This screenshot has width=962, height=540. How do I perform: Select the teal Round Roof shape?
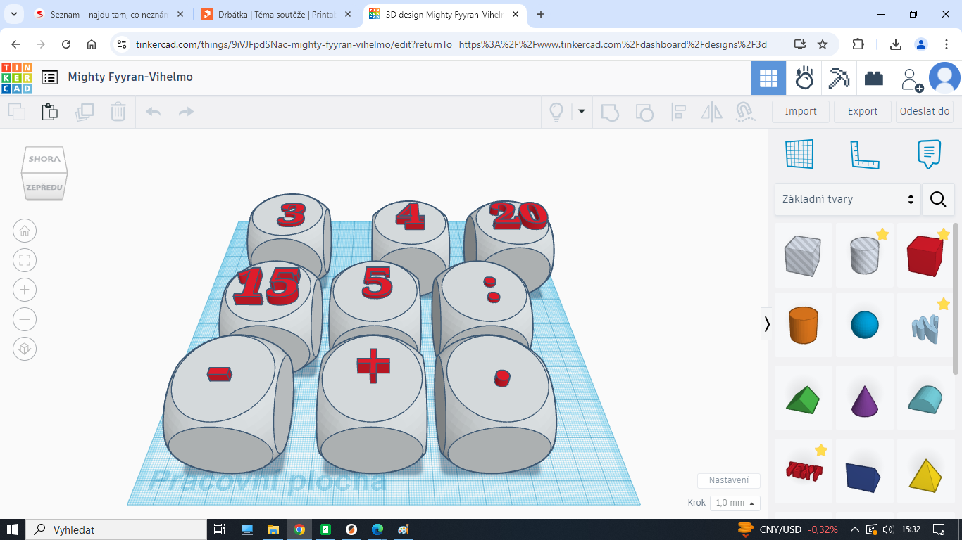926,398
